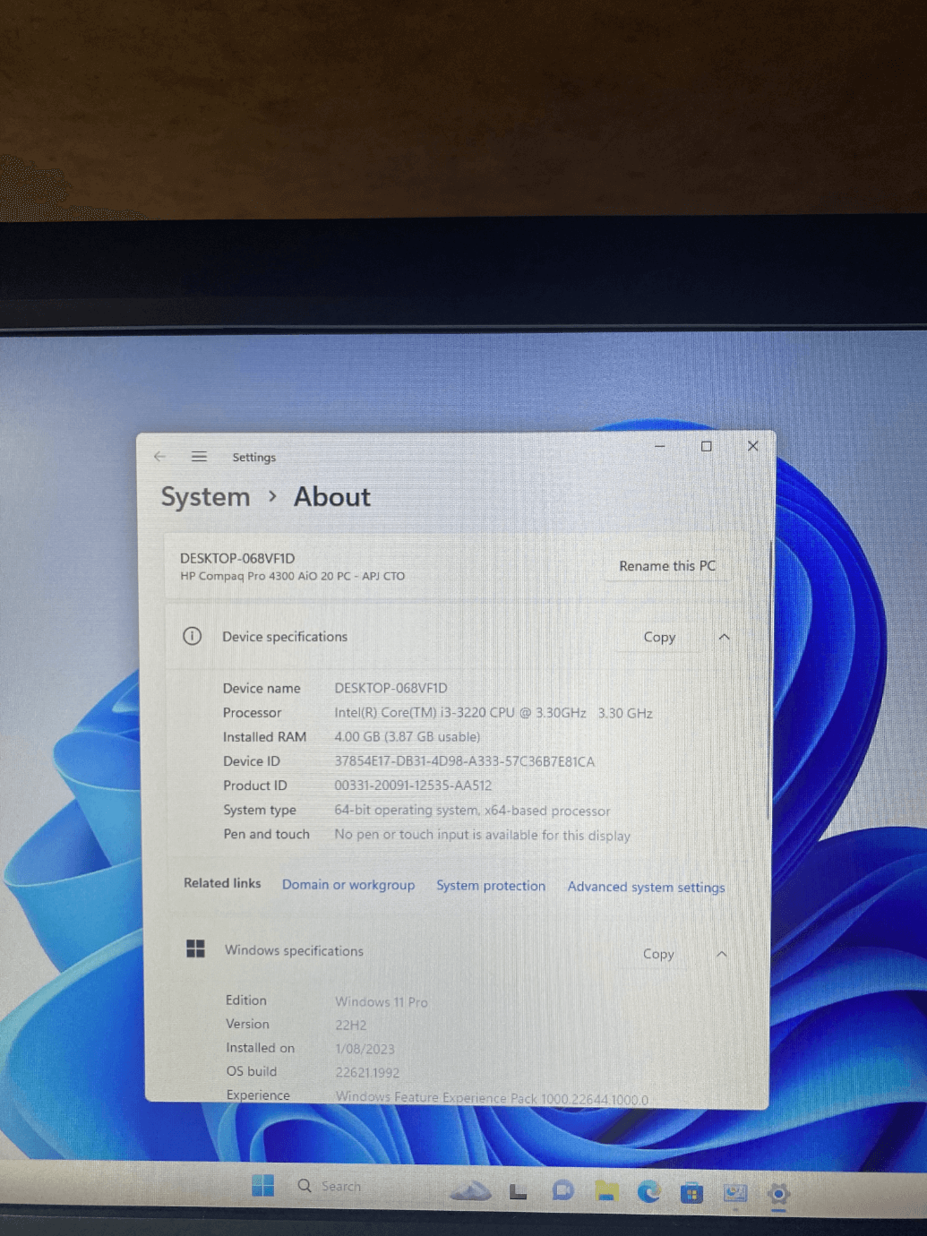Copy the Windows specifications

[x=658, y=954]
